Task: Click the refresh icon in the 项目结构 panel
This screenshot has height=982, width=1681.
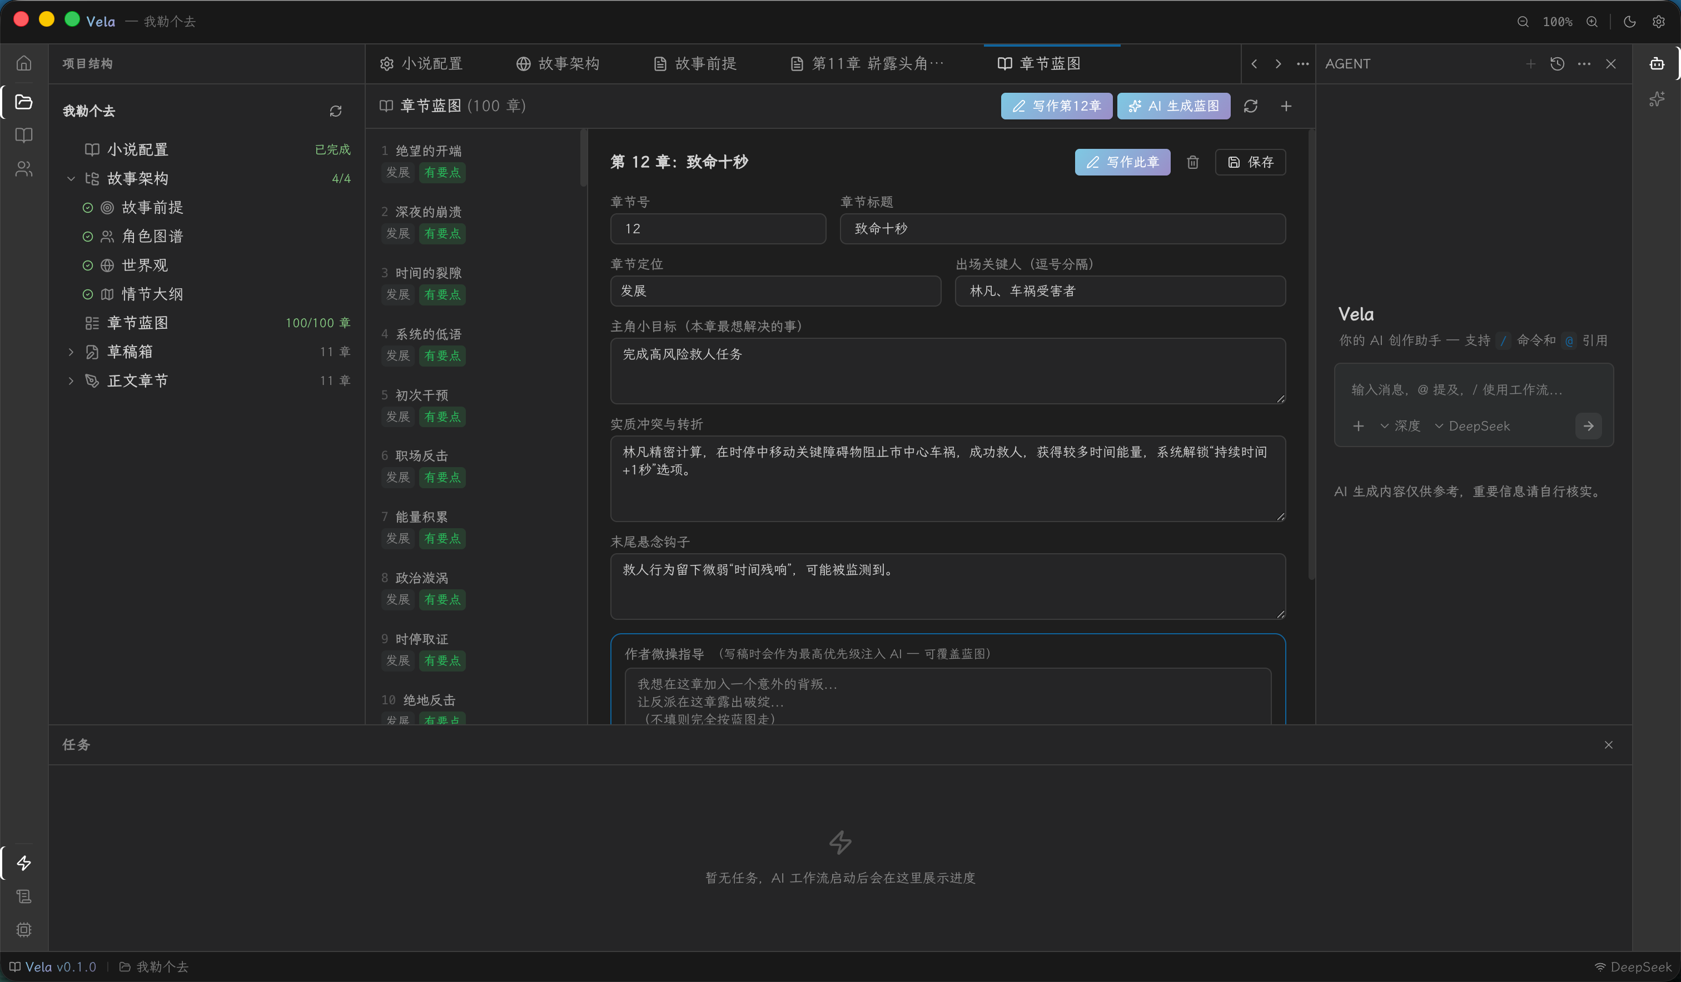Action: (336, 111)
